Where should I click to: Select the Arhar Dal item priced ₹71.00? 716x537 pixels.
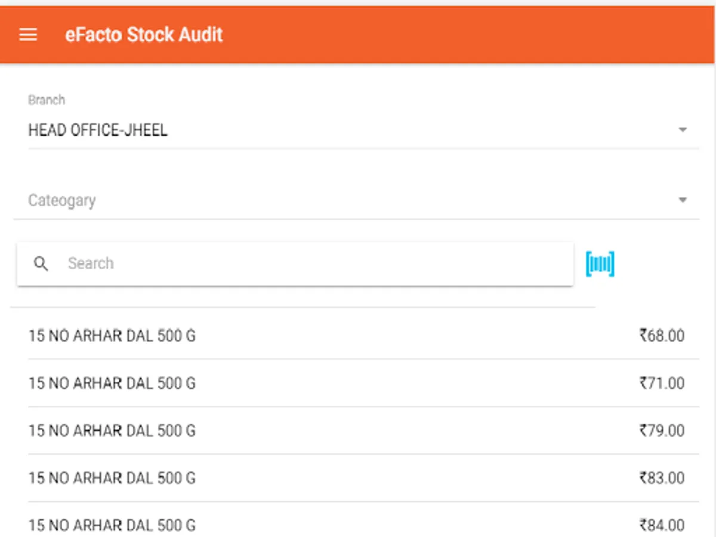(112, 383)
